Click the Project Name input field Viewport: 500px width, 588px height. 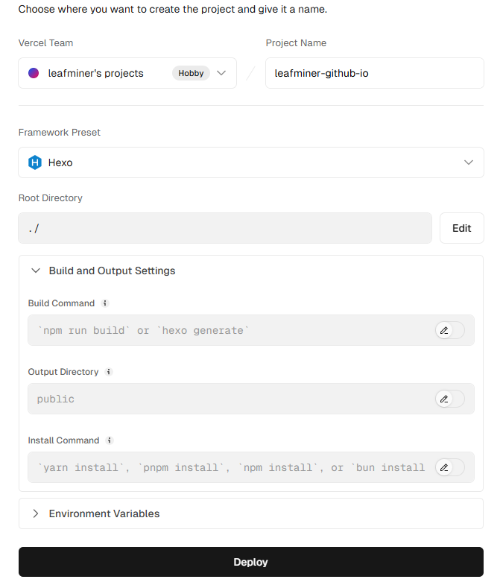(374, 73)
